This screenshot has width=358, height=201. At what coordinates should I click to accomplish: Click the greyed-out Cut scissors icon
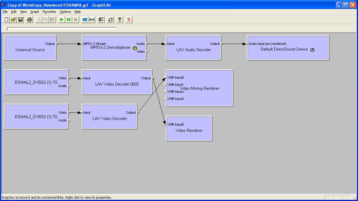39,20
